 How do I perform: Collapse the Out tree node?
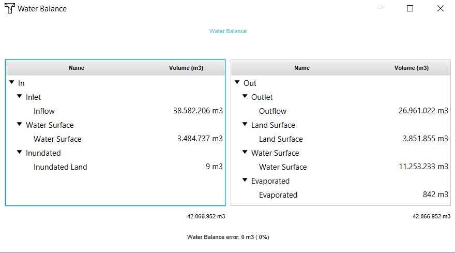tap(237, 82)
